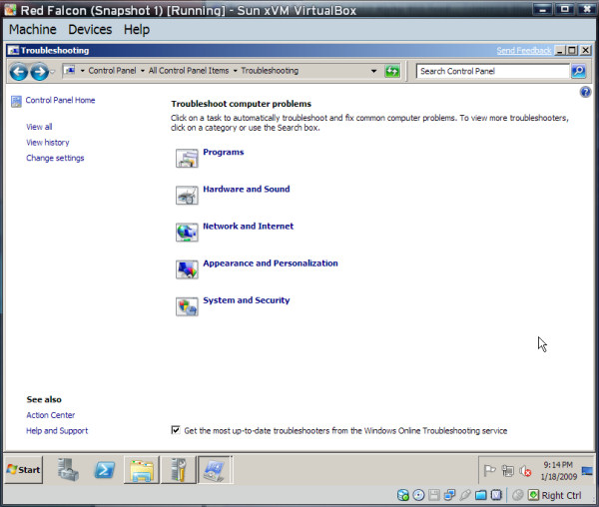
Task: Open the Machine menu
Action: 33,29
